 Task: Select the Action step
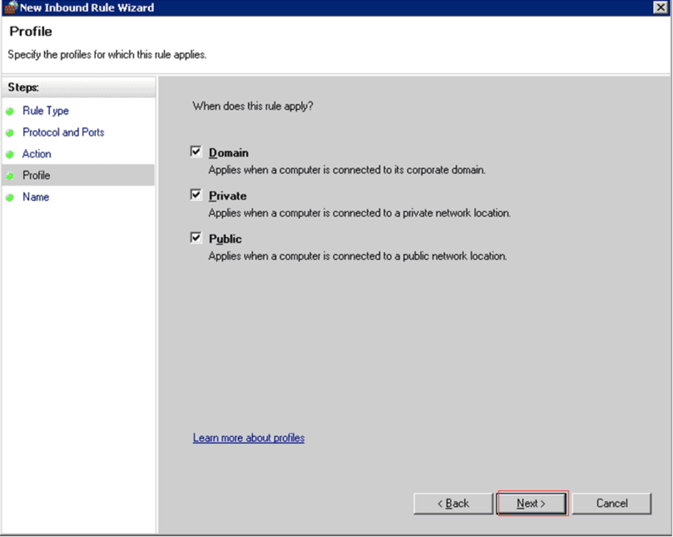point(36,154)
